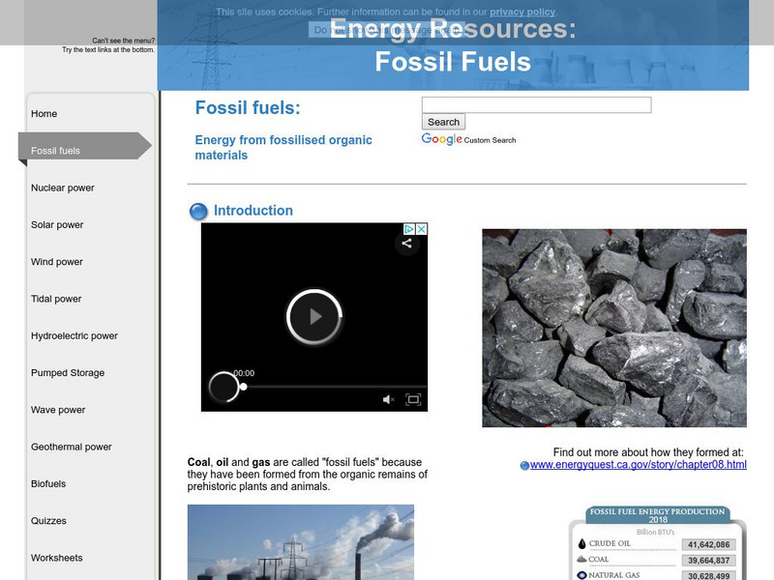Open the Quizzes section
774x580 pixels.
click(48, 520)
